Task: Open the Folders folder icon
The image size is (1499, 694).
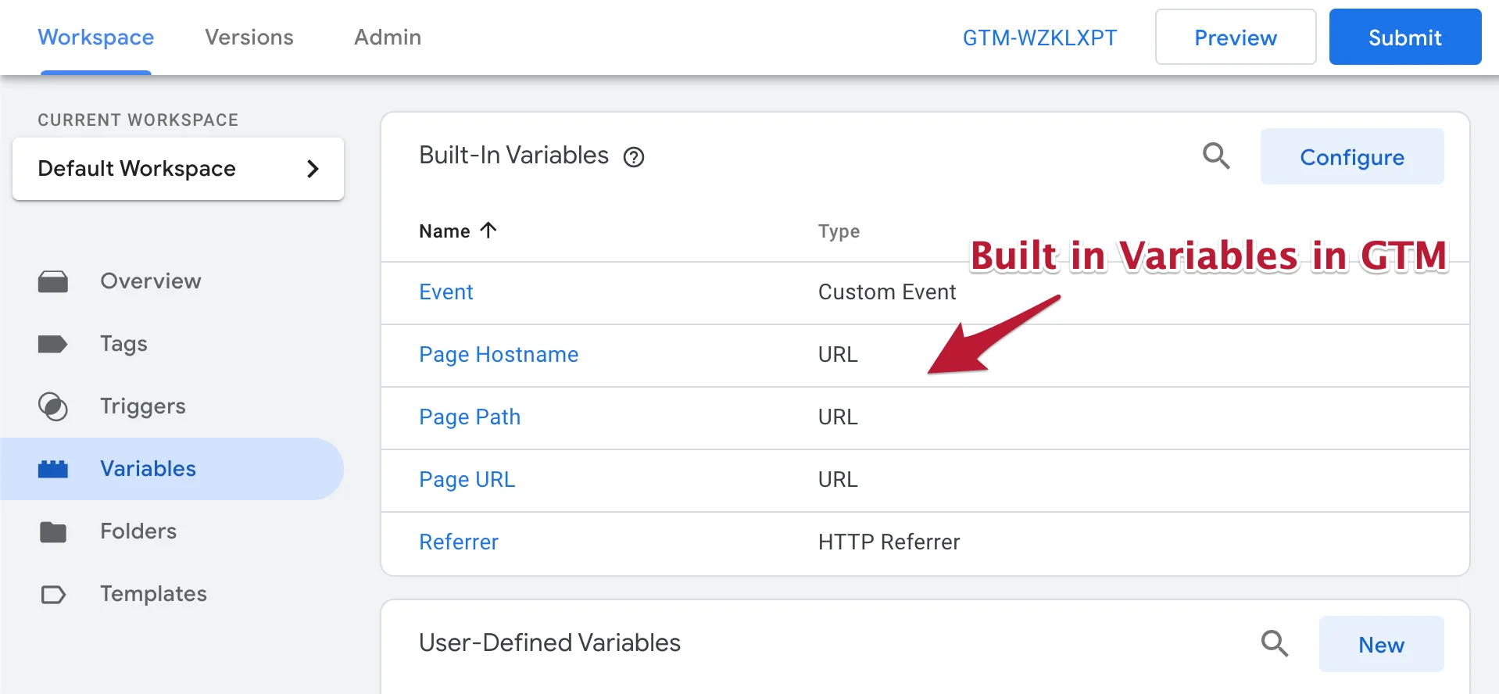Action: click(53, 532)
